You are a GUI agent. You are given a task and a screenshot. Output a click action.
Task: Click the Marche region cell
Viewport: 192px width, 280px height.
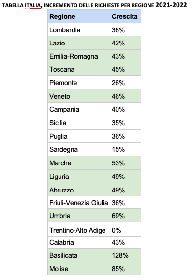point(79,163)
